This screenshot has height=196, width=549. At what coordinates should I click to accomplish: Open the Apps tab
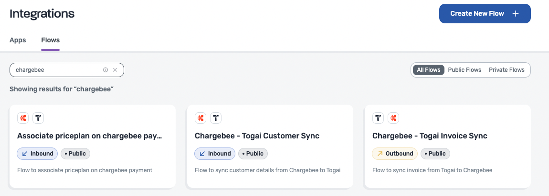18,40
